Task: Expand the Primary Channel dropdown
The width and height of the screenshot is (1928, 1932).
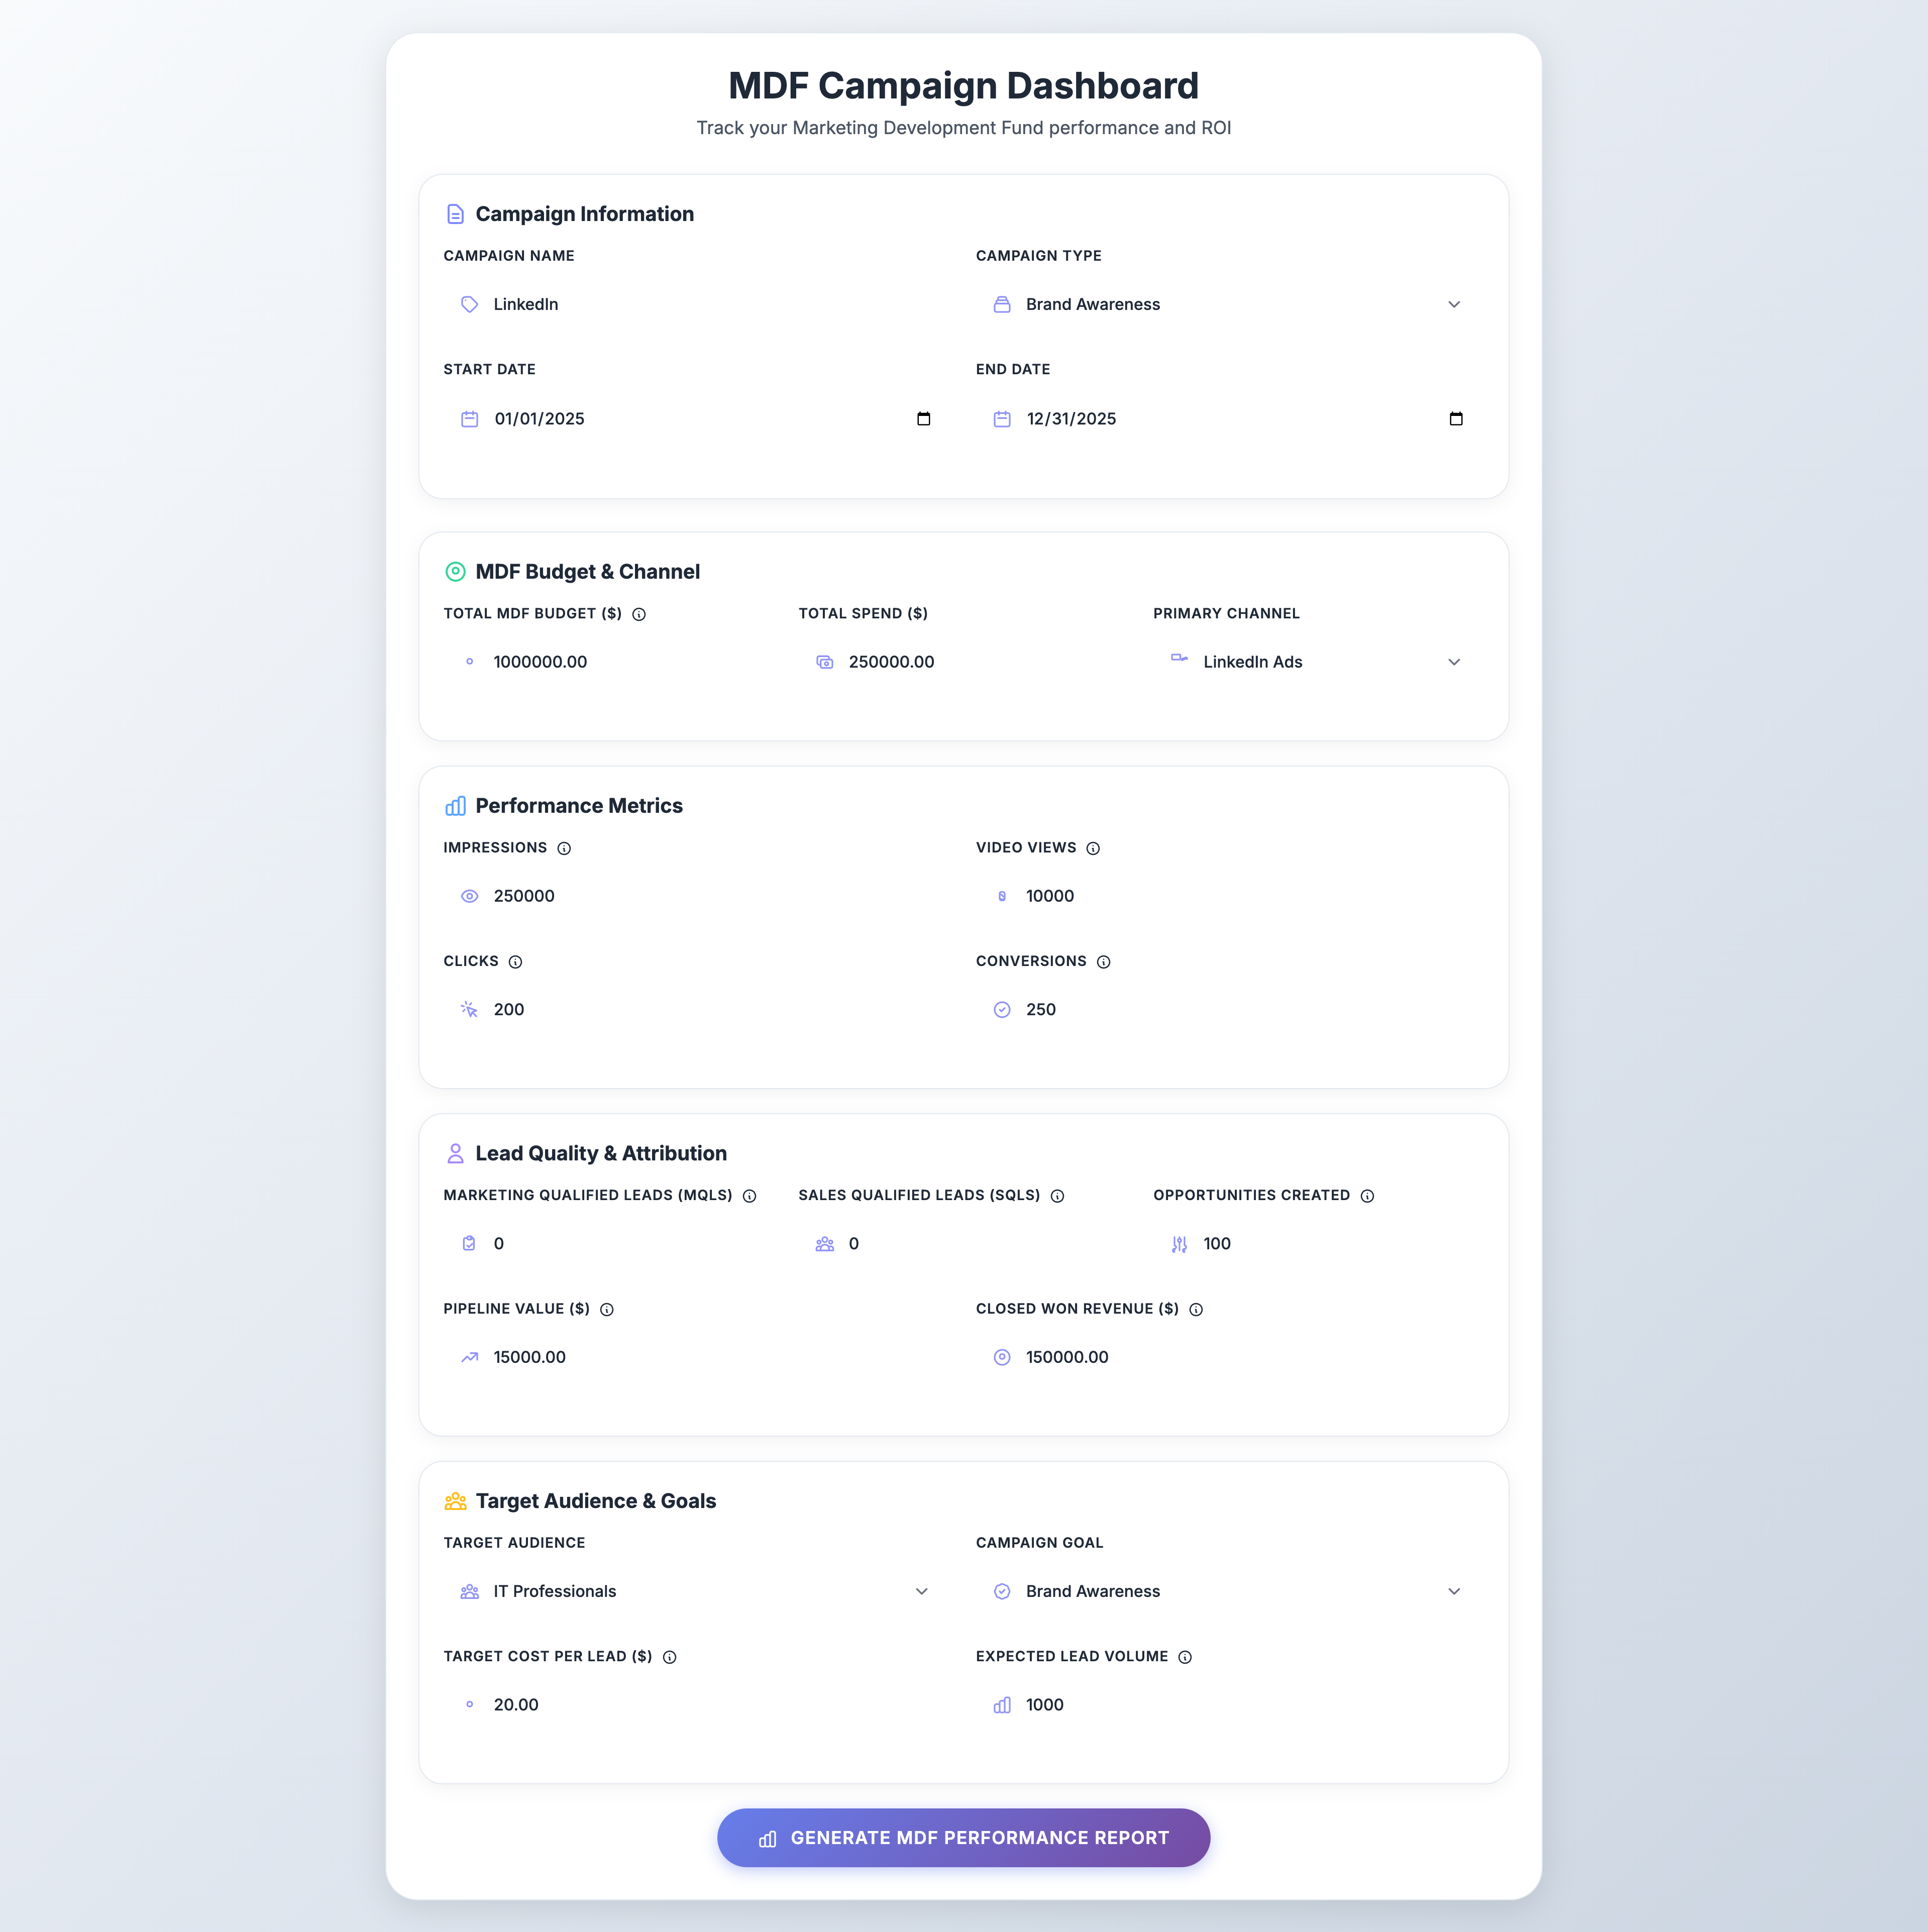Action: [1455, 661]
